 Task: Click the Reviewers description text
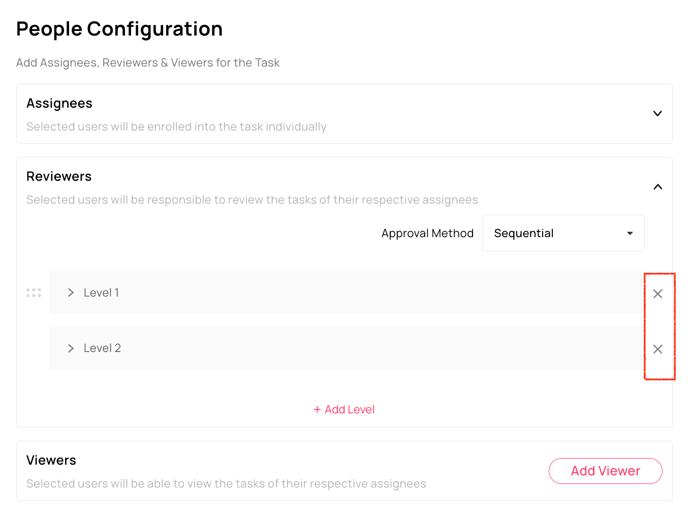click(x=252, y=200)
